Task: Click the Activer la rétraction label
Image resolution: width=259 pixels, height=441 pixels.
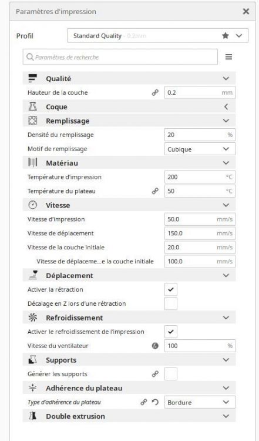Action: pyautogui.click(x=55, y=289)
